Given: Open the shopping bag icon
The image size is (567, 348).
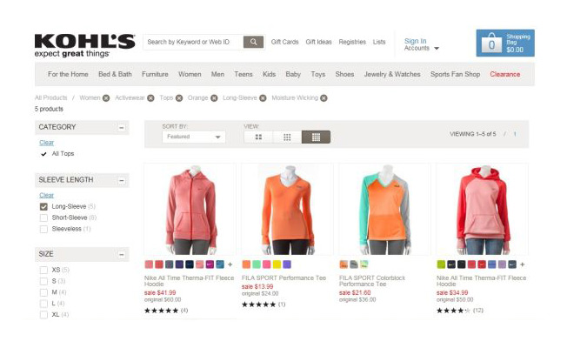Looking at the screenshot, I should (x=492, y=43).
